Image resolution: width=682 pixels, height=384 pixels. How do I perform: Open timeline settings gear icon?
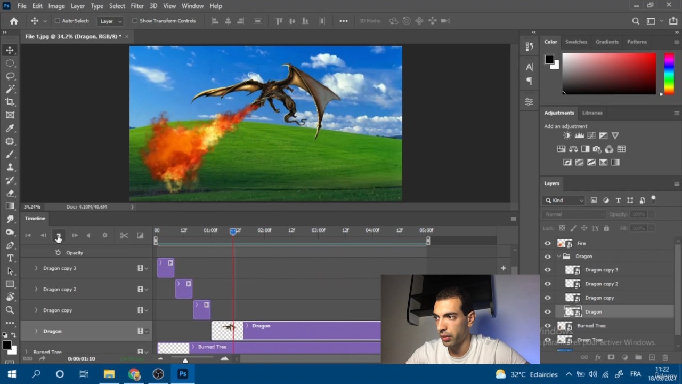[104, 235]
